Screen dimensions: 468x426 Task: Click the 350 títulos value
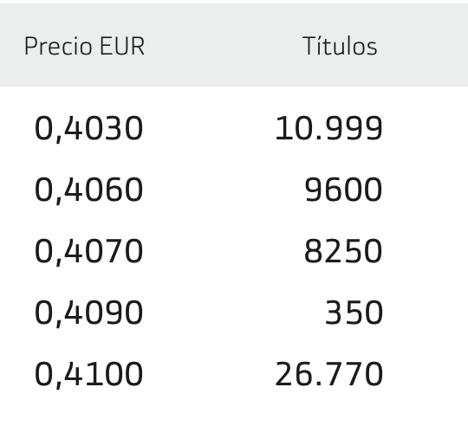354,313
